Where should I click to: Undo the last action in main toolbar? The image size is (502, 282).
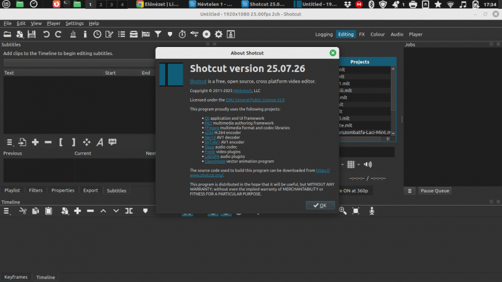tap(46, 34)
